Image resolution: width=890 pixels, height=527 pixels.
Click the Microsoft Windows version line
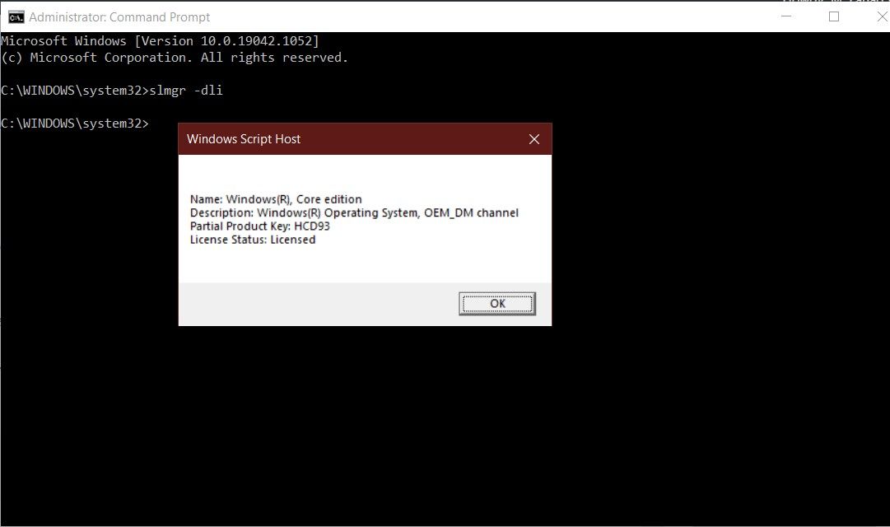click(x=159, y=40)
